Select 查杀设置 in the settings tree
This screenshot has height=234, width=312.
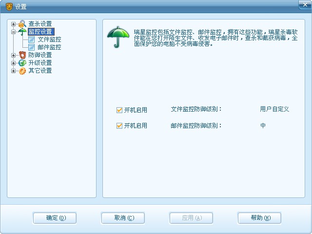[x=40, y=24]
